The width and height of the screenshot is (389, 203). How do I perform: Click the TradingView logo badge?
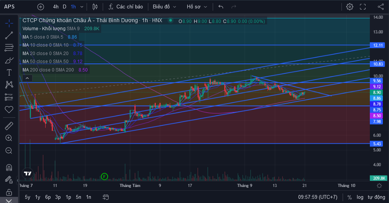click(x=28, y=174)
